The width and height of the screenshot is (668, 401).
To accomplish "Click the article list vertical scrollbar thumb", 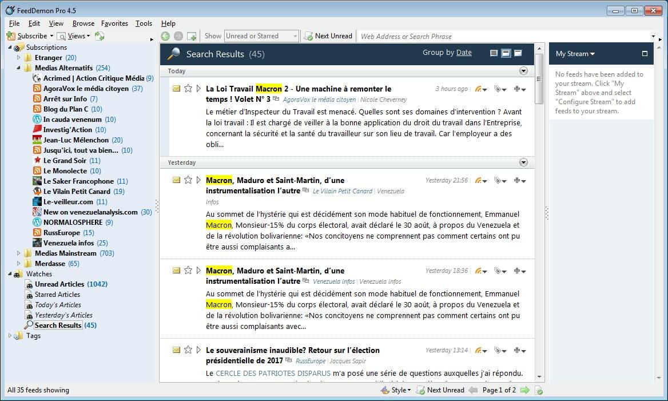I will click(x=539, y=79).
